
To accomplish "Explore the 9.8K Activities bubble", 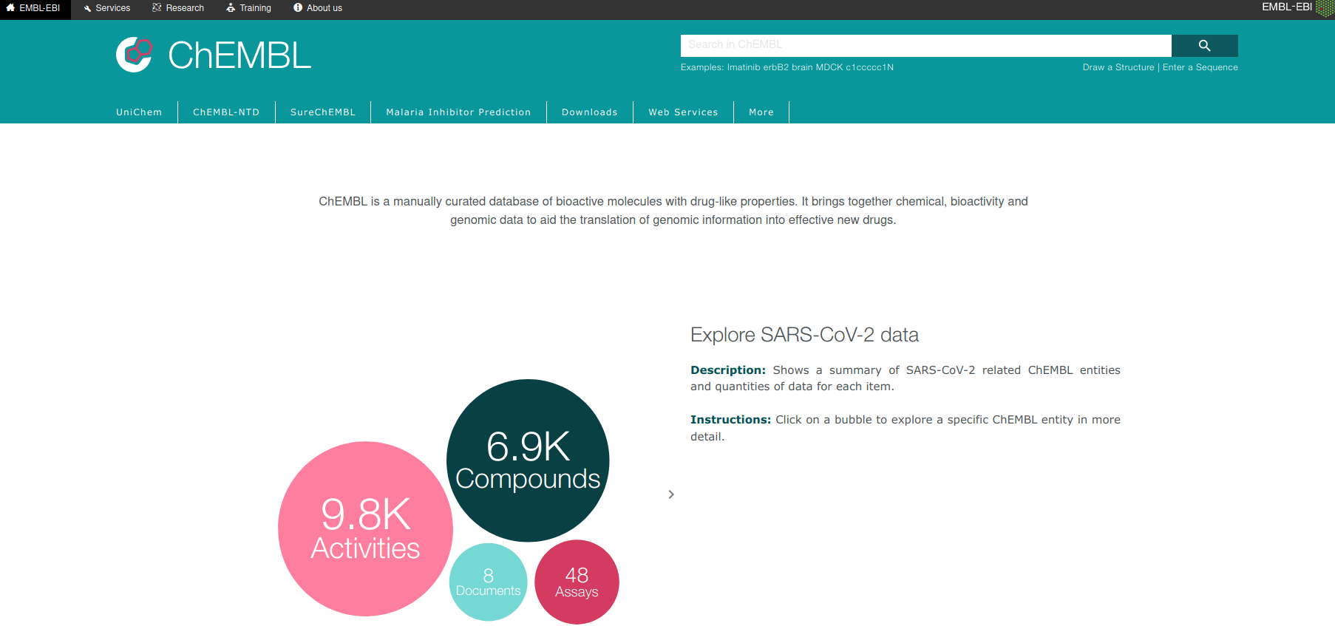I will coord(365,529).
